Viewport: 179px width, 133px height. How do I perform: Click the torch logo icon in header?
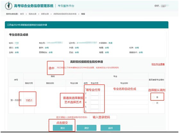[x=9, y=6]
